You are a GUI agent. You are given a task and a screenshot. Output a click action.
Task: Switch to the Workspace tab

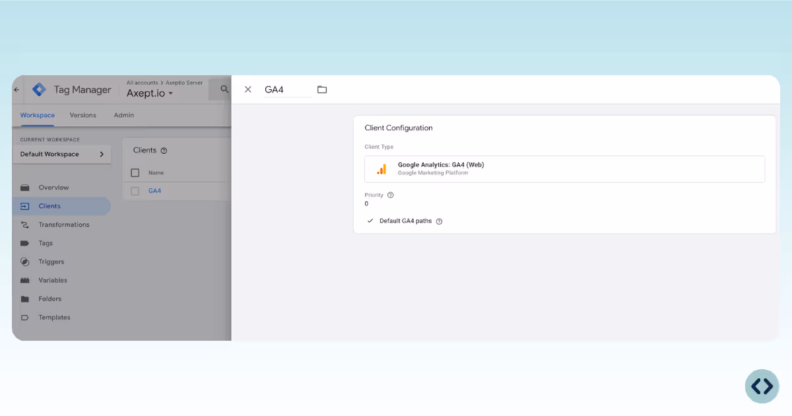click(38, 115)
